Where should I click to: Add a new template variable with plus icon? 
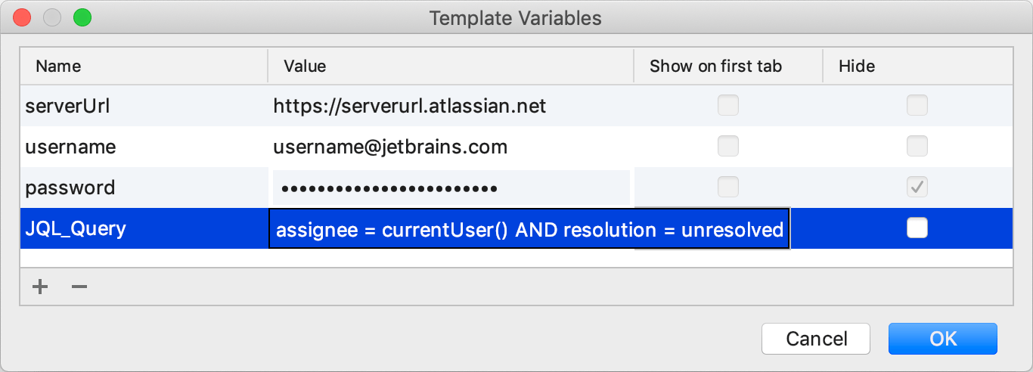point(40,287)
